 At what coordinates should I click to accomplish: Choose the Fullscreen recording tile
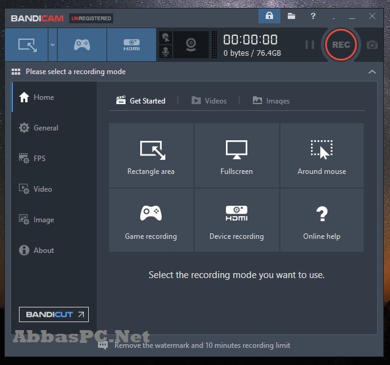point(236,156)
